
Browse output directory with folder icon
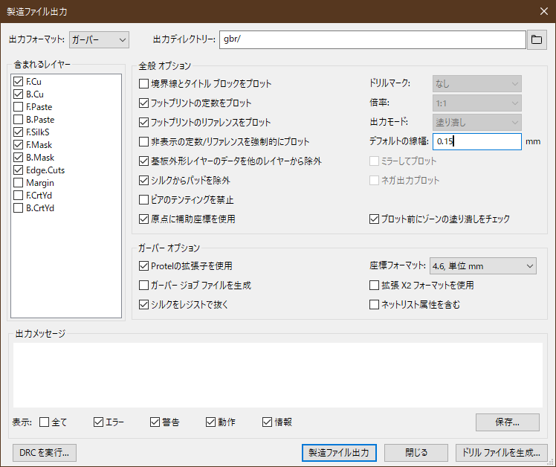pyautogui.click(x=537, y=39)
